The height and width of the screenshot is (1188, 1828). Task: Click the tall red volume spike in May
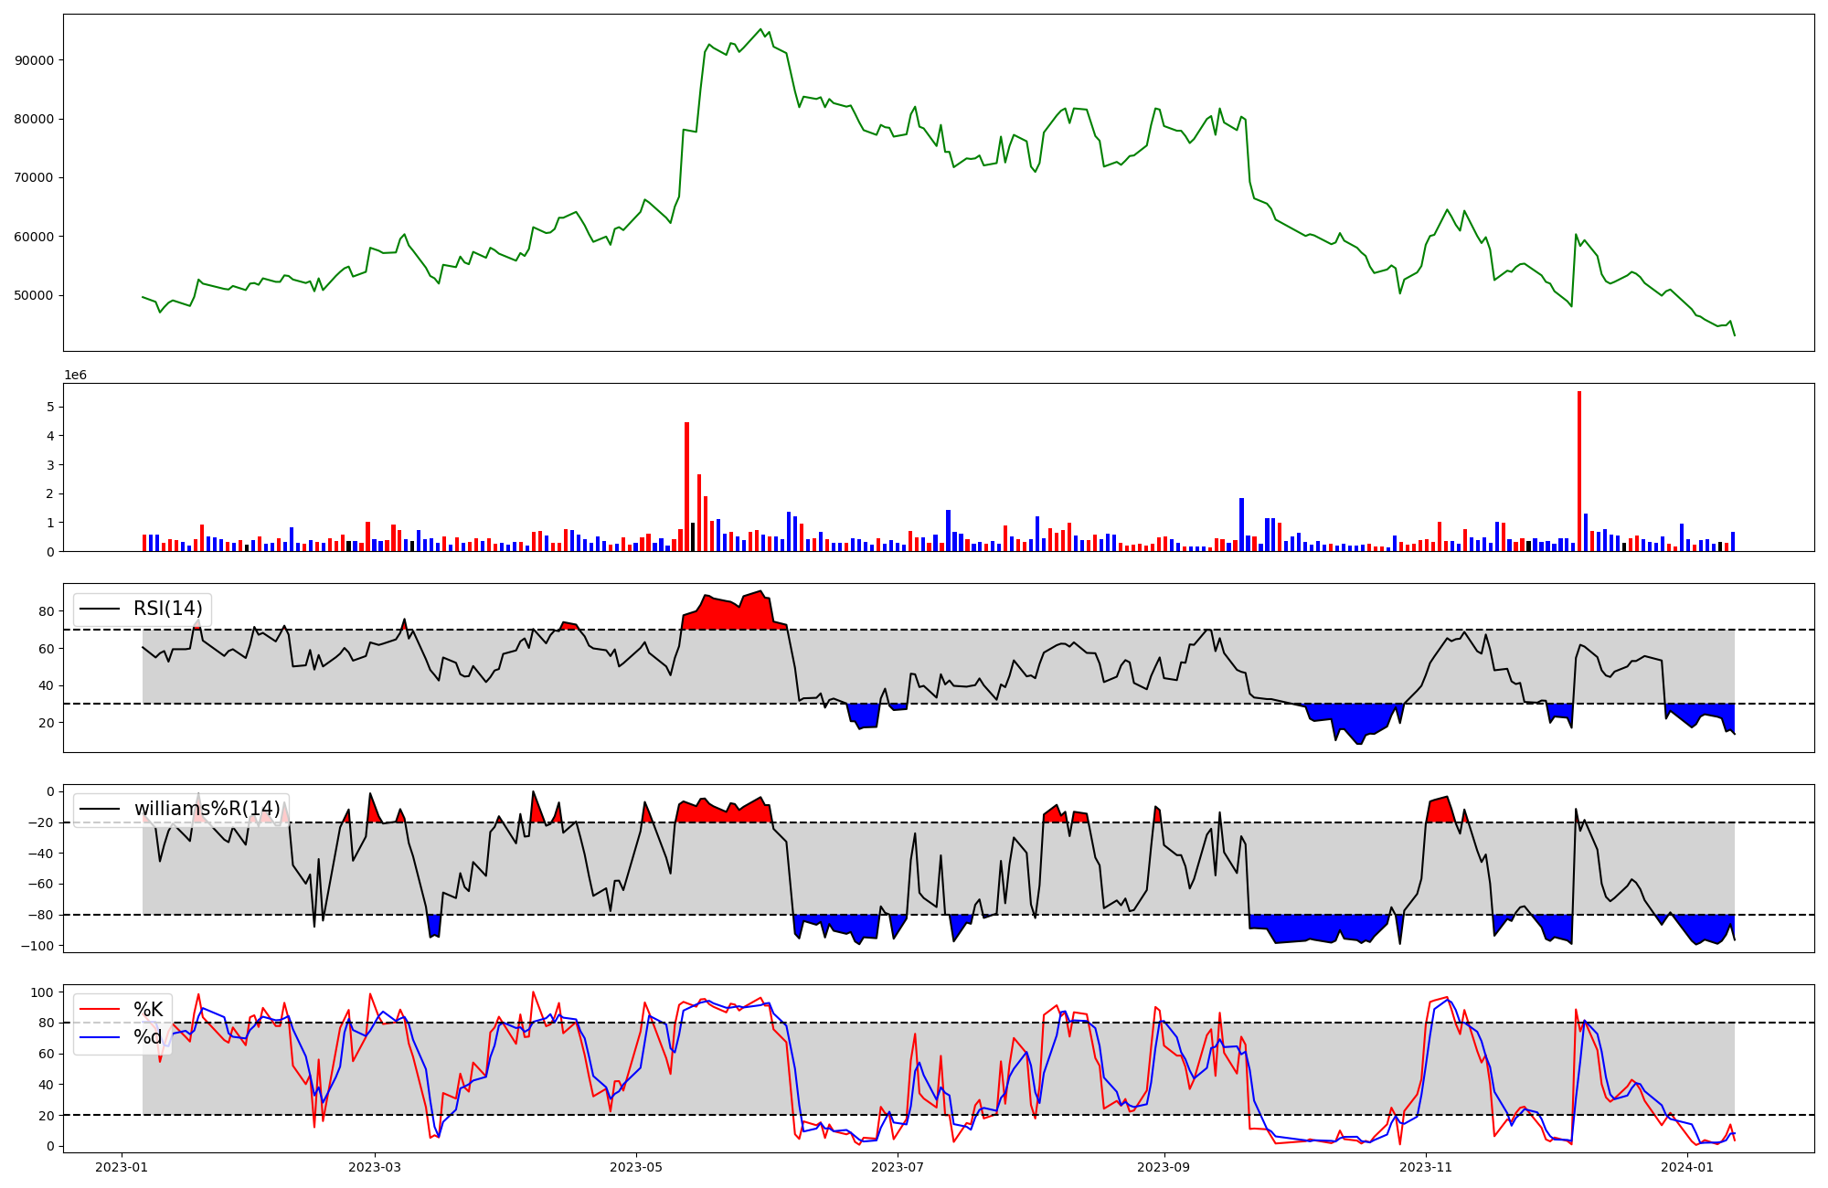pyautogui.click(x=686, y=486)
